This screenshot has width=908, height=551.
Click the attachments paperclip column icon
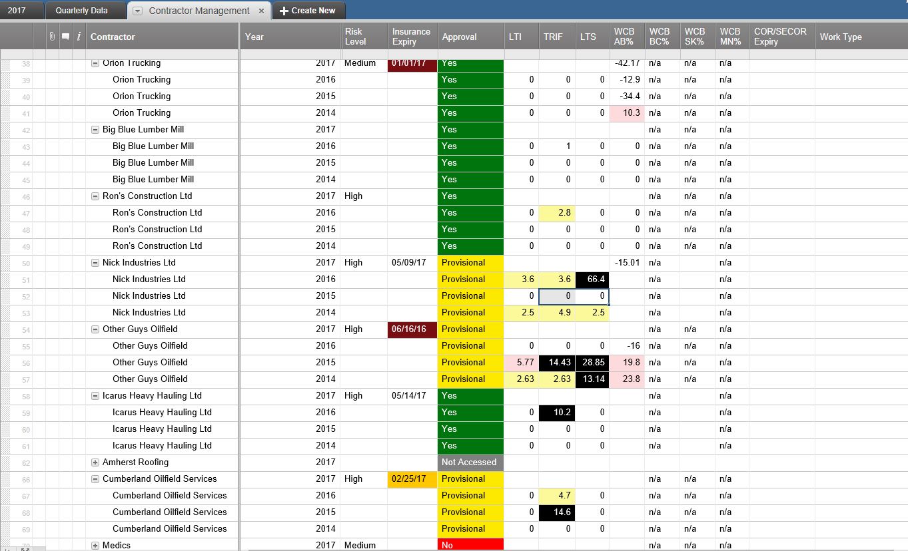pos(52,37)
